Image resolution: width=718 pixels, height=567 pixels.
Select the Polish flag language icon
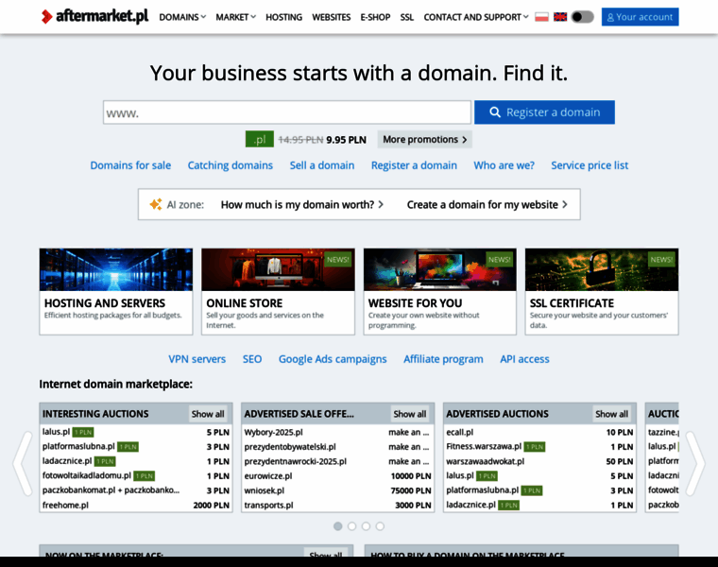pyautogui.click(x=541, y=17)
